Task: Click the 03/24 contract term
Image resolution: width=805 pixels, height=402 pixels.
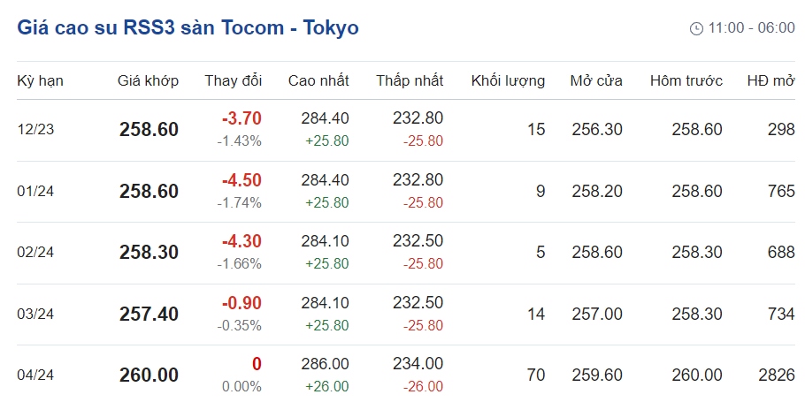Action: click(35, 314)
